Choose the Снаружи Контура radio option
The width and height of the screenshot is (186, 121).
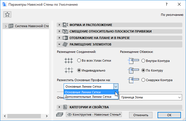click(x=143, y=80)
